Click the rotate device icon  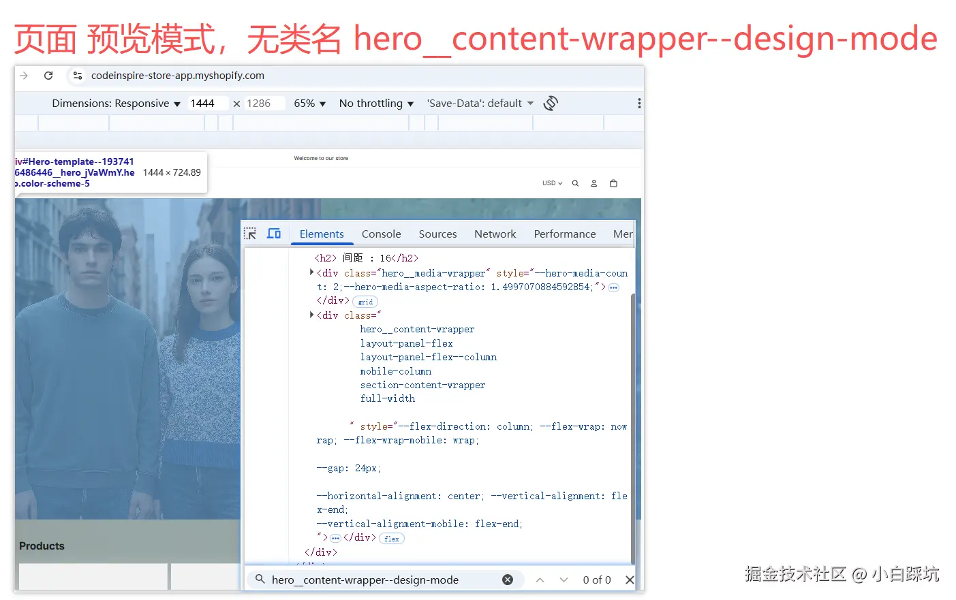[x=551, y=104]
